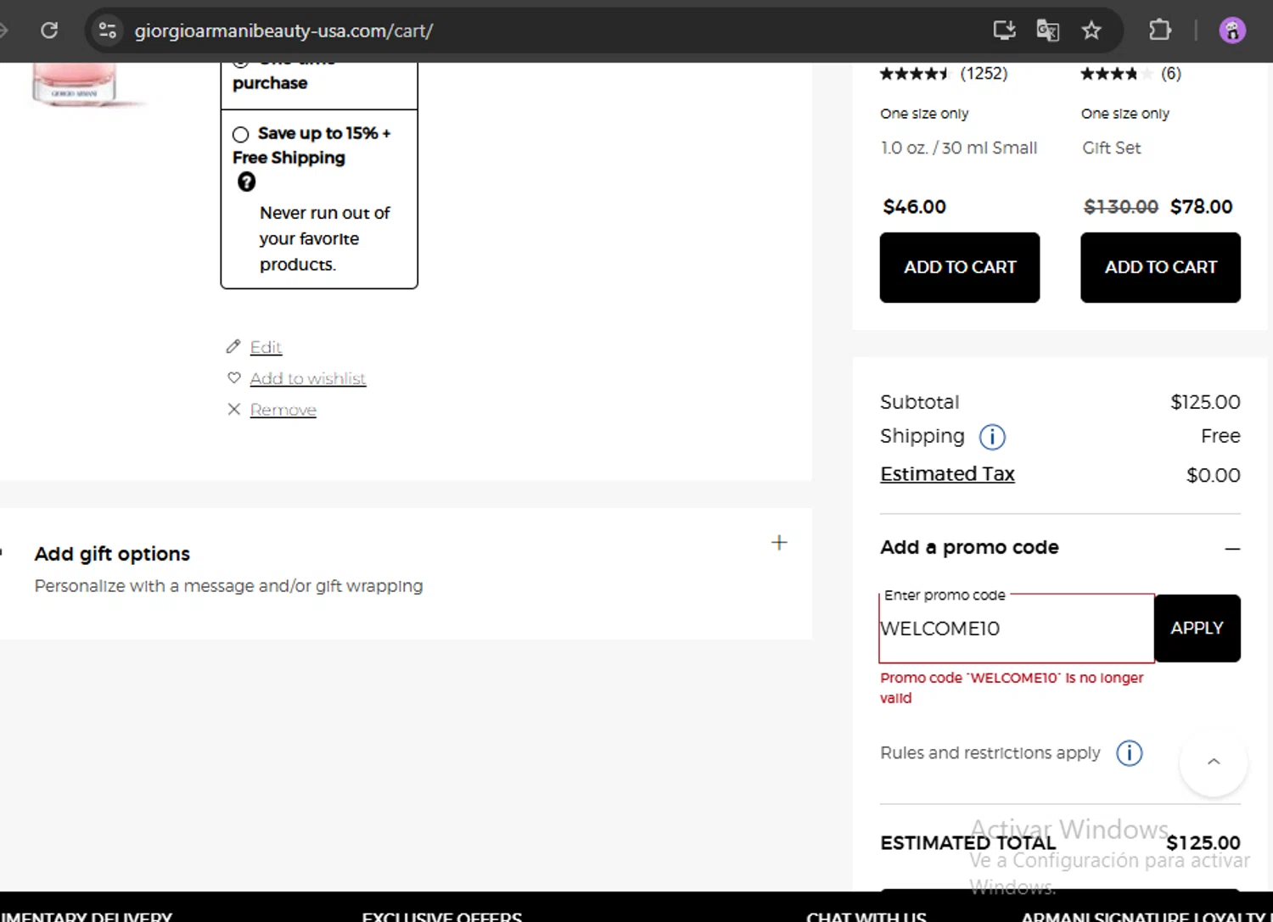
Task: Click the (1252) reviews rating
Action: 944,74
